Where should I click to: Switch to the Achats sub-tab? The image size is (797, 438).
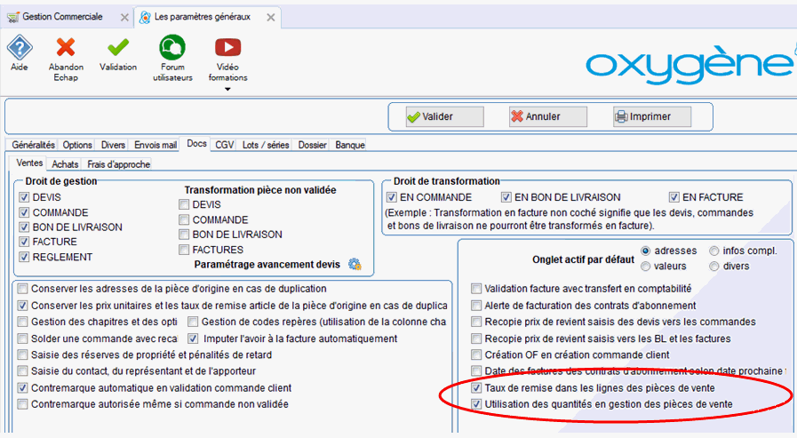[x=65, y=164]
